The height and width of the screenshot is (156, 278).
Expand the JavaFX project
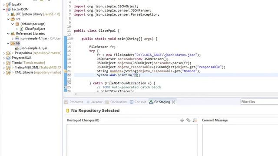click(x=4, y=4)
